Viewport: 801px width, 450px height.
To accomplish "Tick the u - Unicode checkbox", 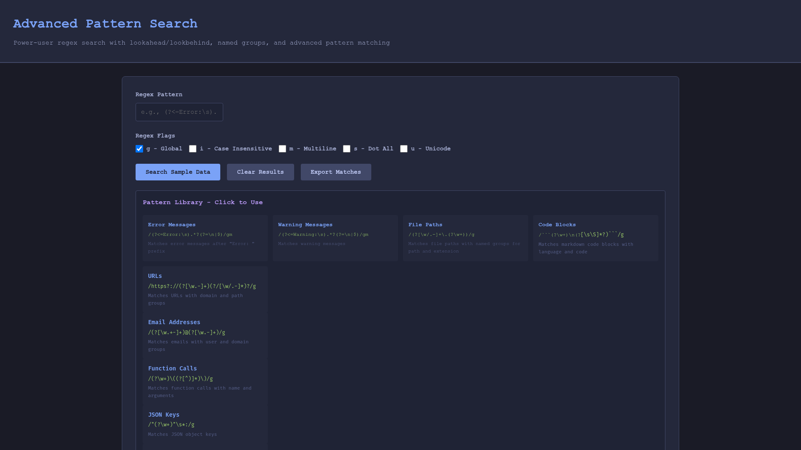I will (x=404, y=149).
